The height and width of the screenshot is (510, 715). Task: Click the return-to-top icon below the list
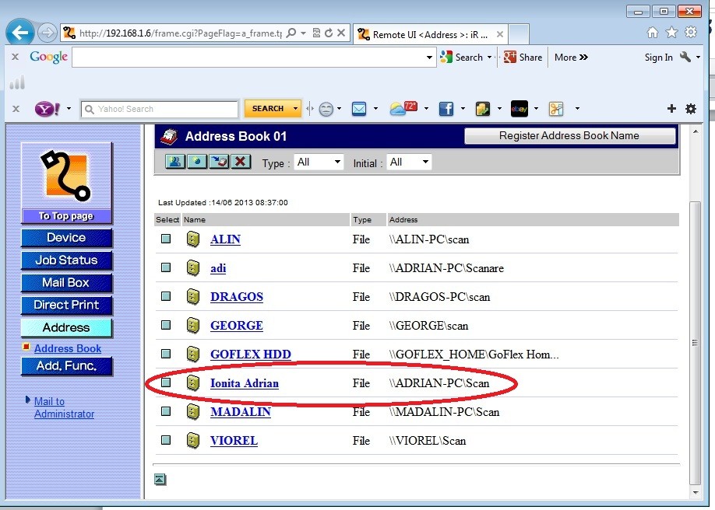(x=160, y=479)
